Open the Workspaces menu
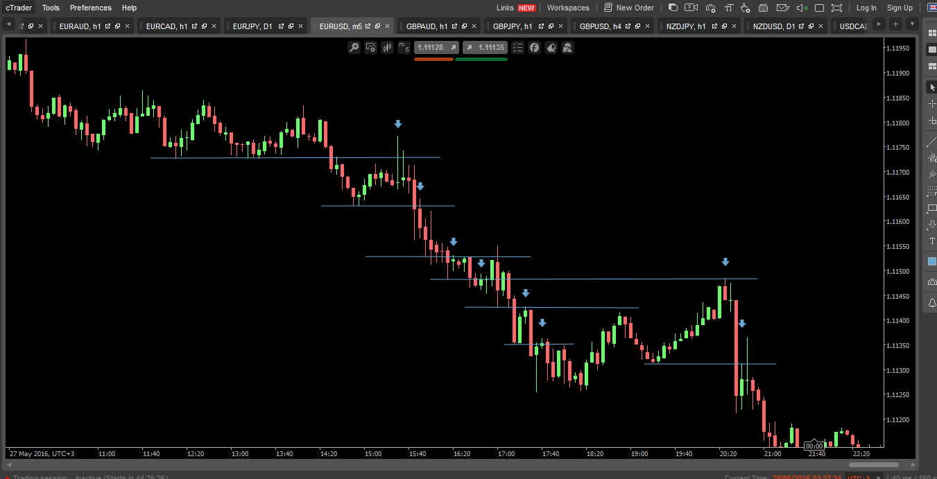The width and height of the screenshot is (937, 479). (x=568, y=8)
